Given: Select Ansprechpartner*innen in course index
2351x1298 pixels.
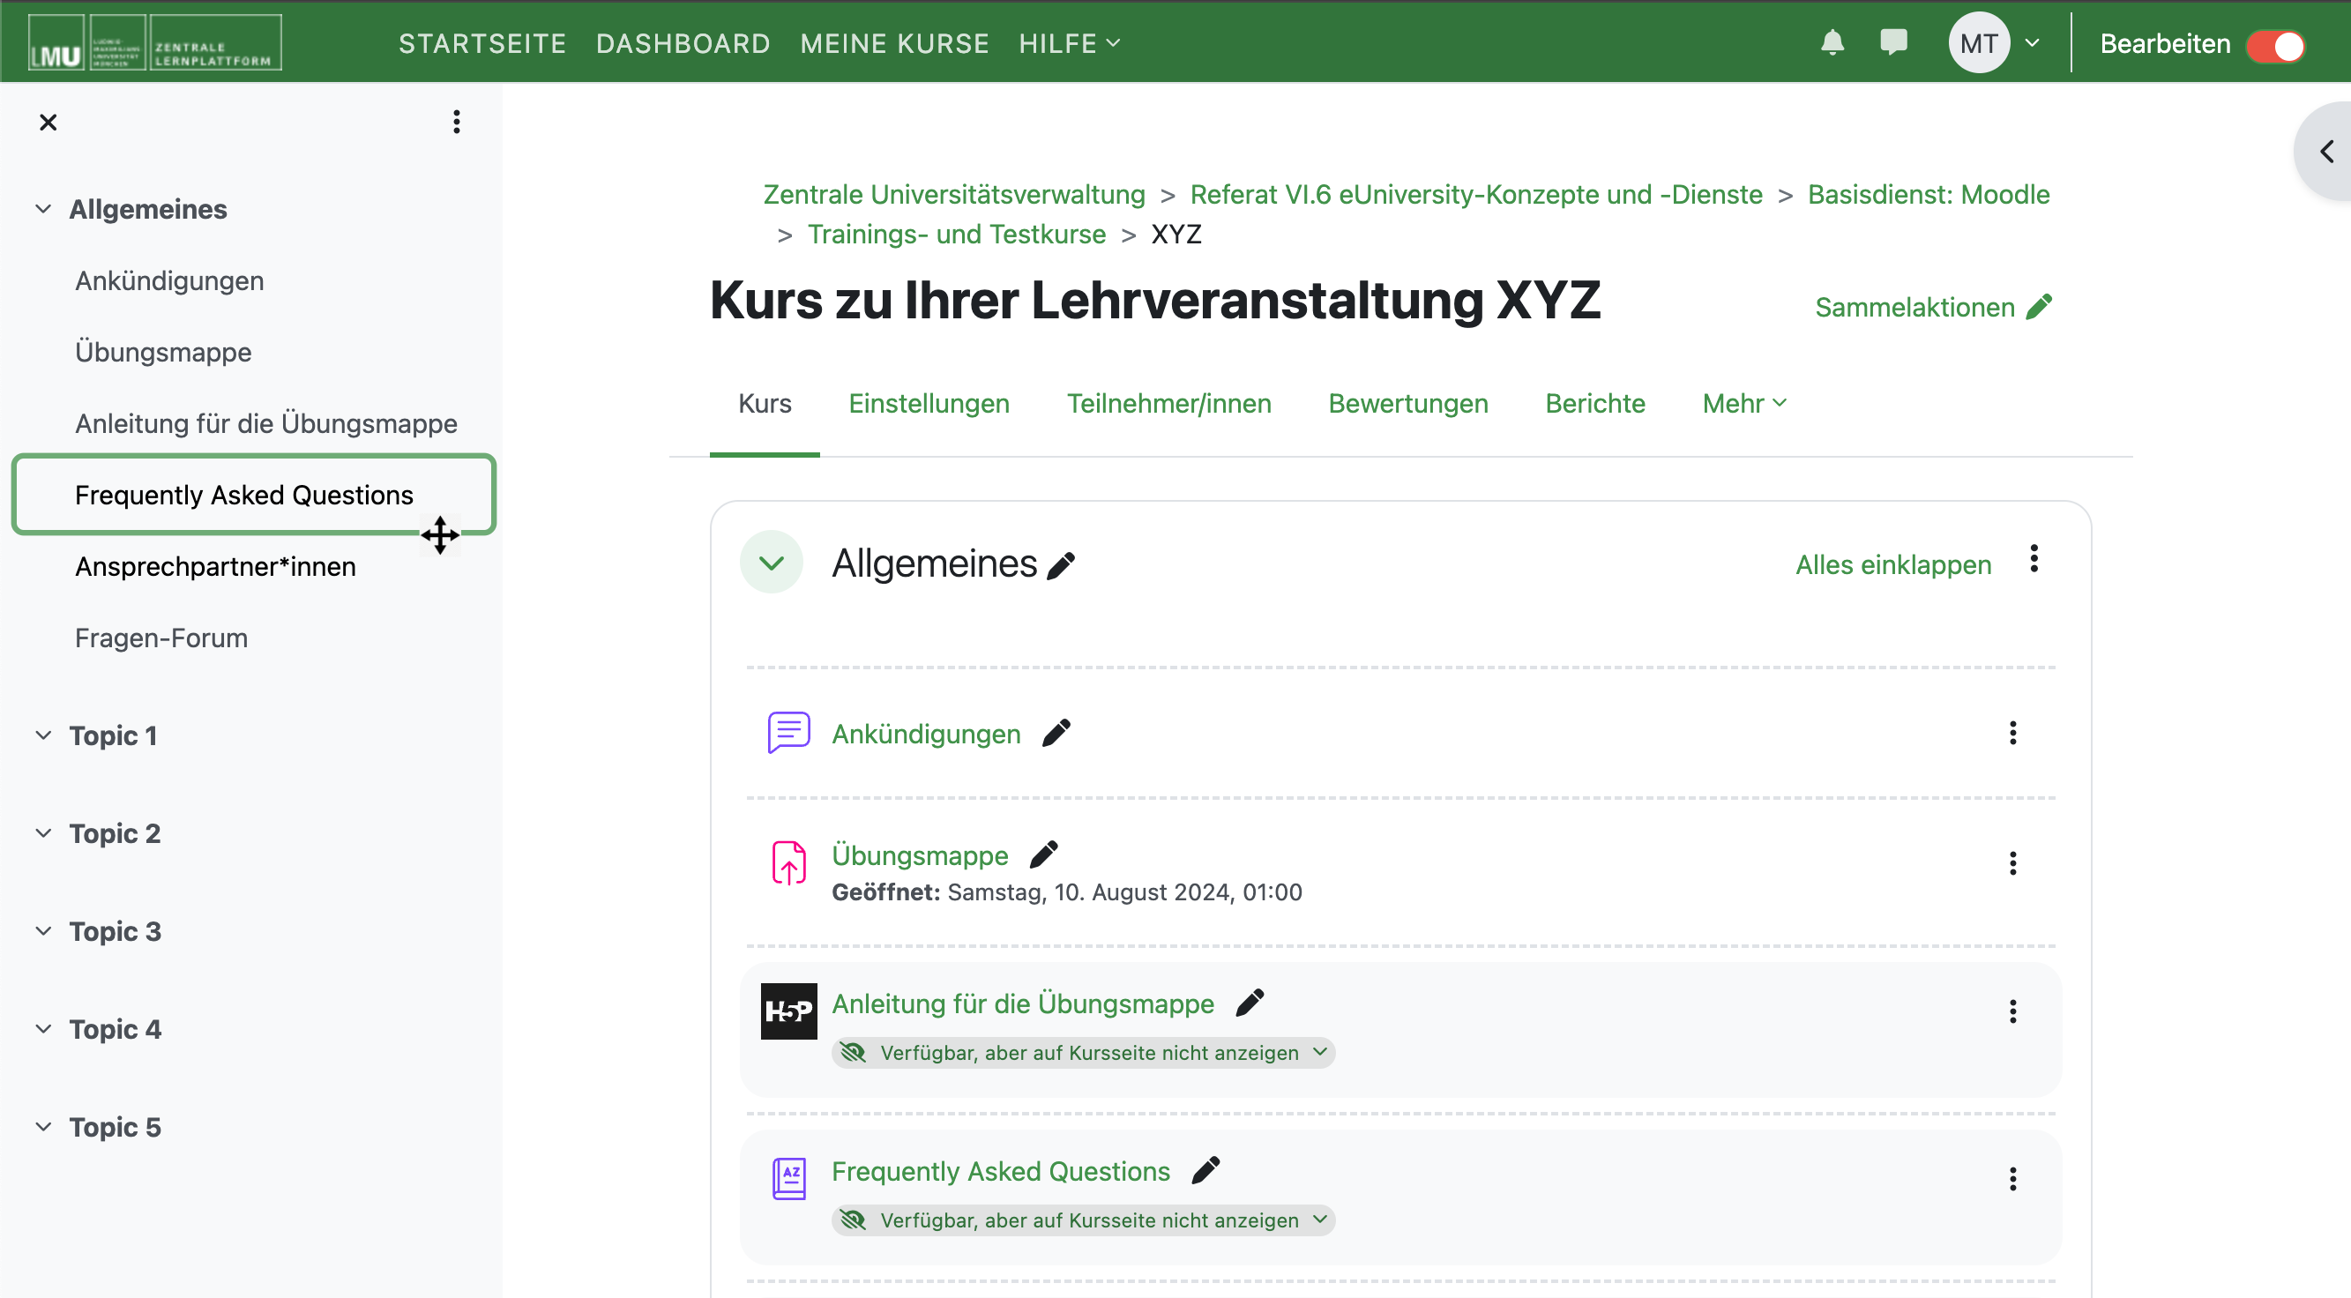Looking at the screenshot, I should click(x=215, y=566).
